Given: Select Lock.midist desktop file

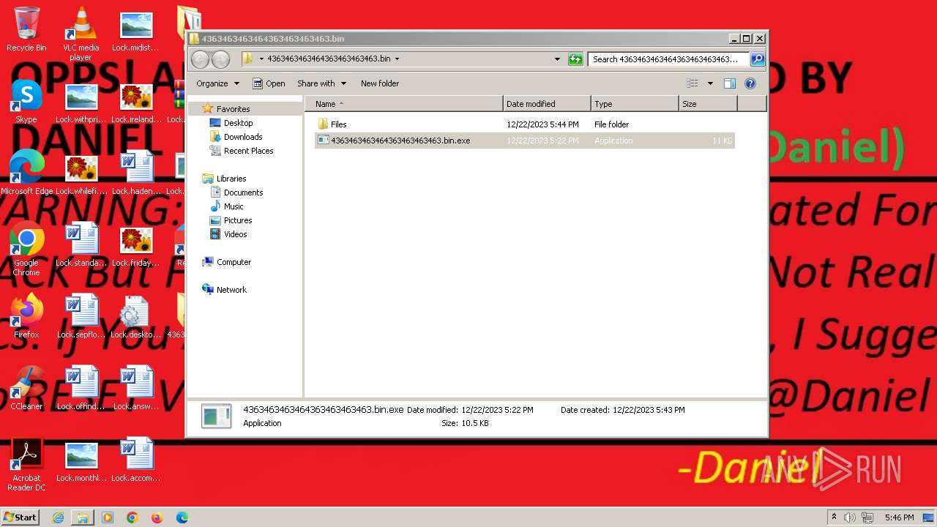Looking at the screenshot, I should (135, 31).
